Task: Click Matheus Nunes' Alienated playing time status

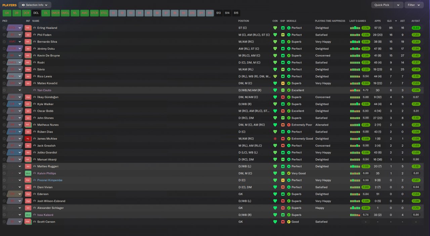Action: coord(322,125)
